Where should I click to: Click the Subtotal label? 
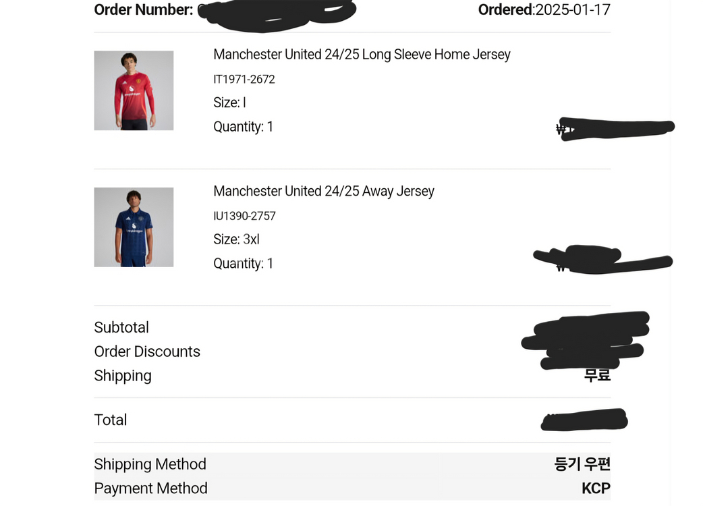point(121,328)
